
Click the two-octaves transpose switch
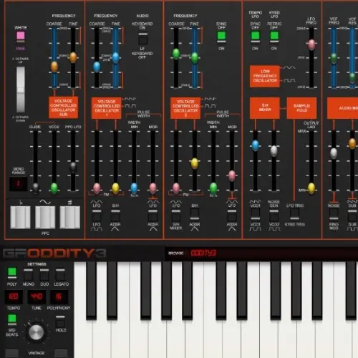coord(21,89)
